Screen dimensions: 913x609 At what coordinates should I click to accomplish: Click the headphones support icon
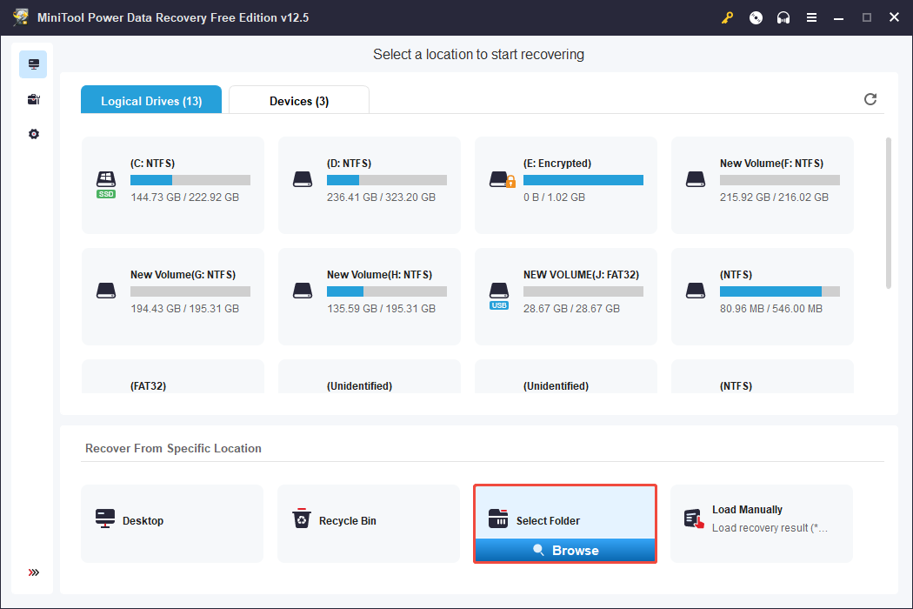pyautogui.click(x=783, y=17)
